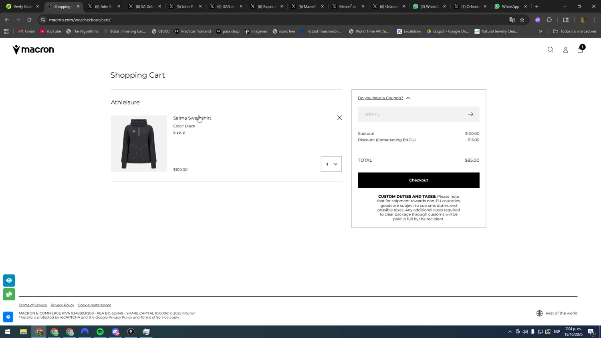601x338 pixels.
Task: Open icons free bookmark
Action: click(x=284, y=31)
